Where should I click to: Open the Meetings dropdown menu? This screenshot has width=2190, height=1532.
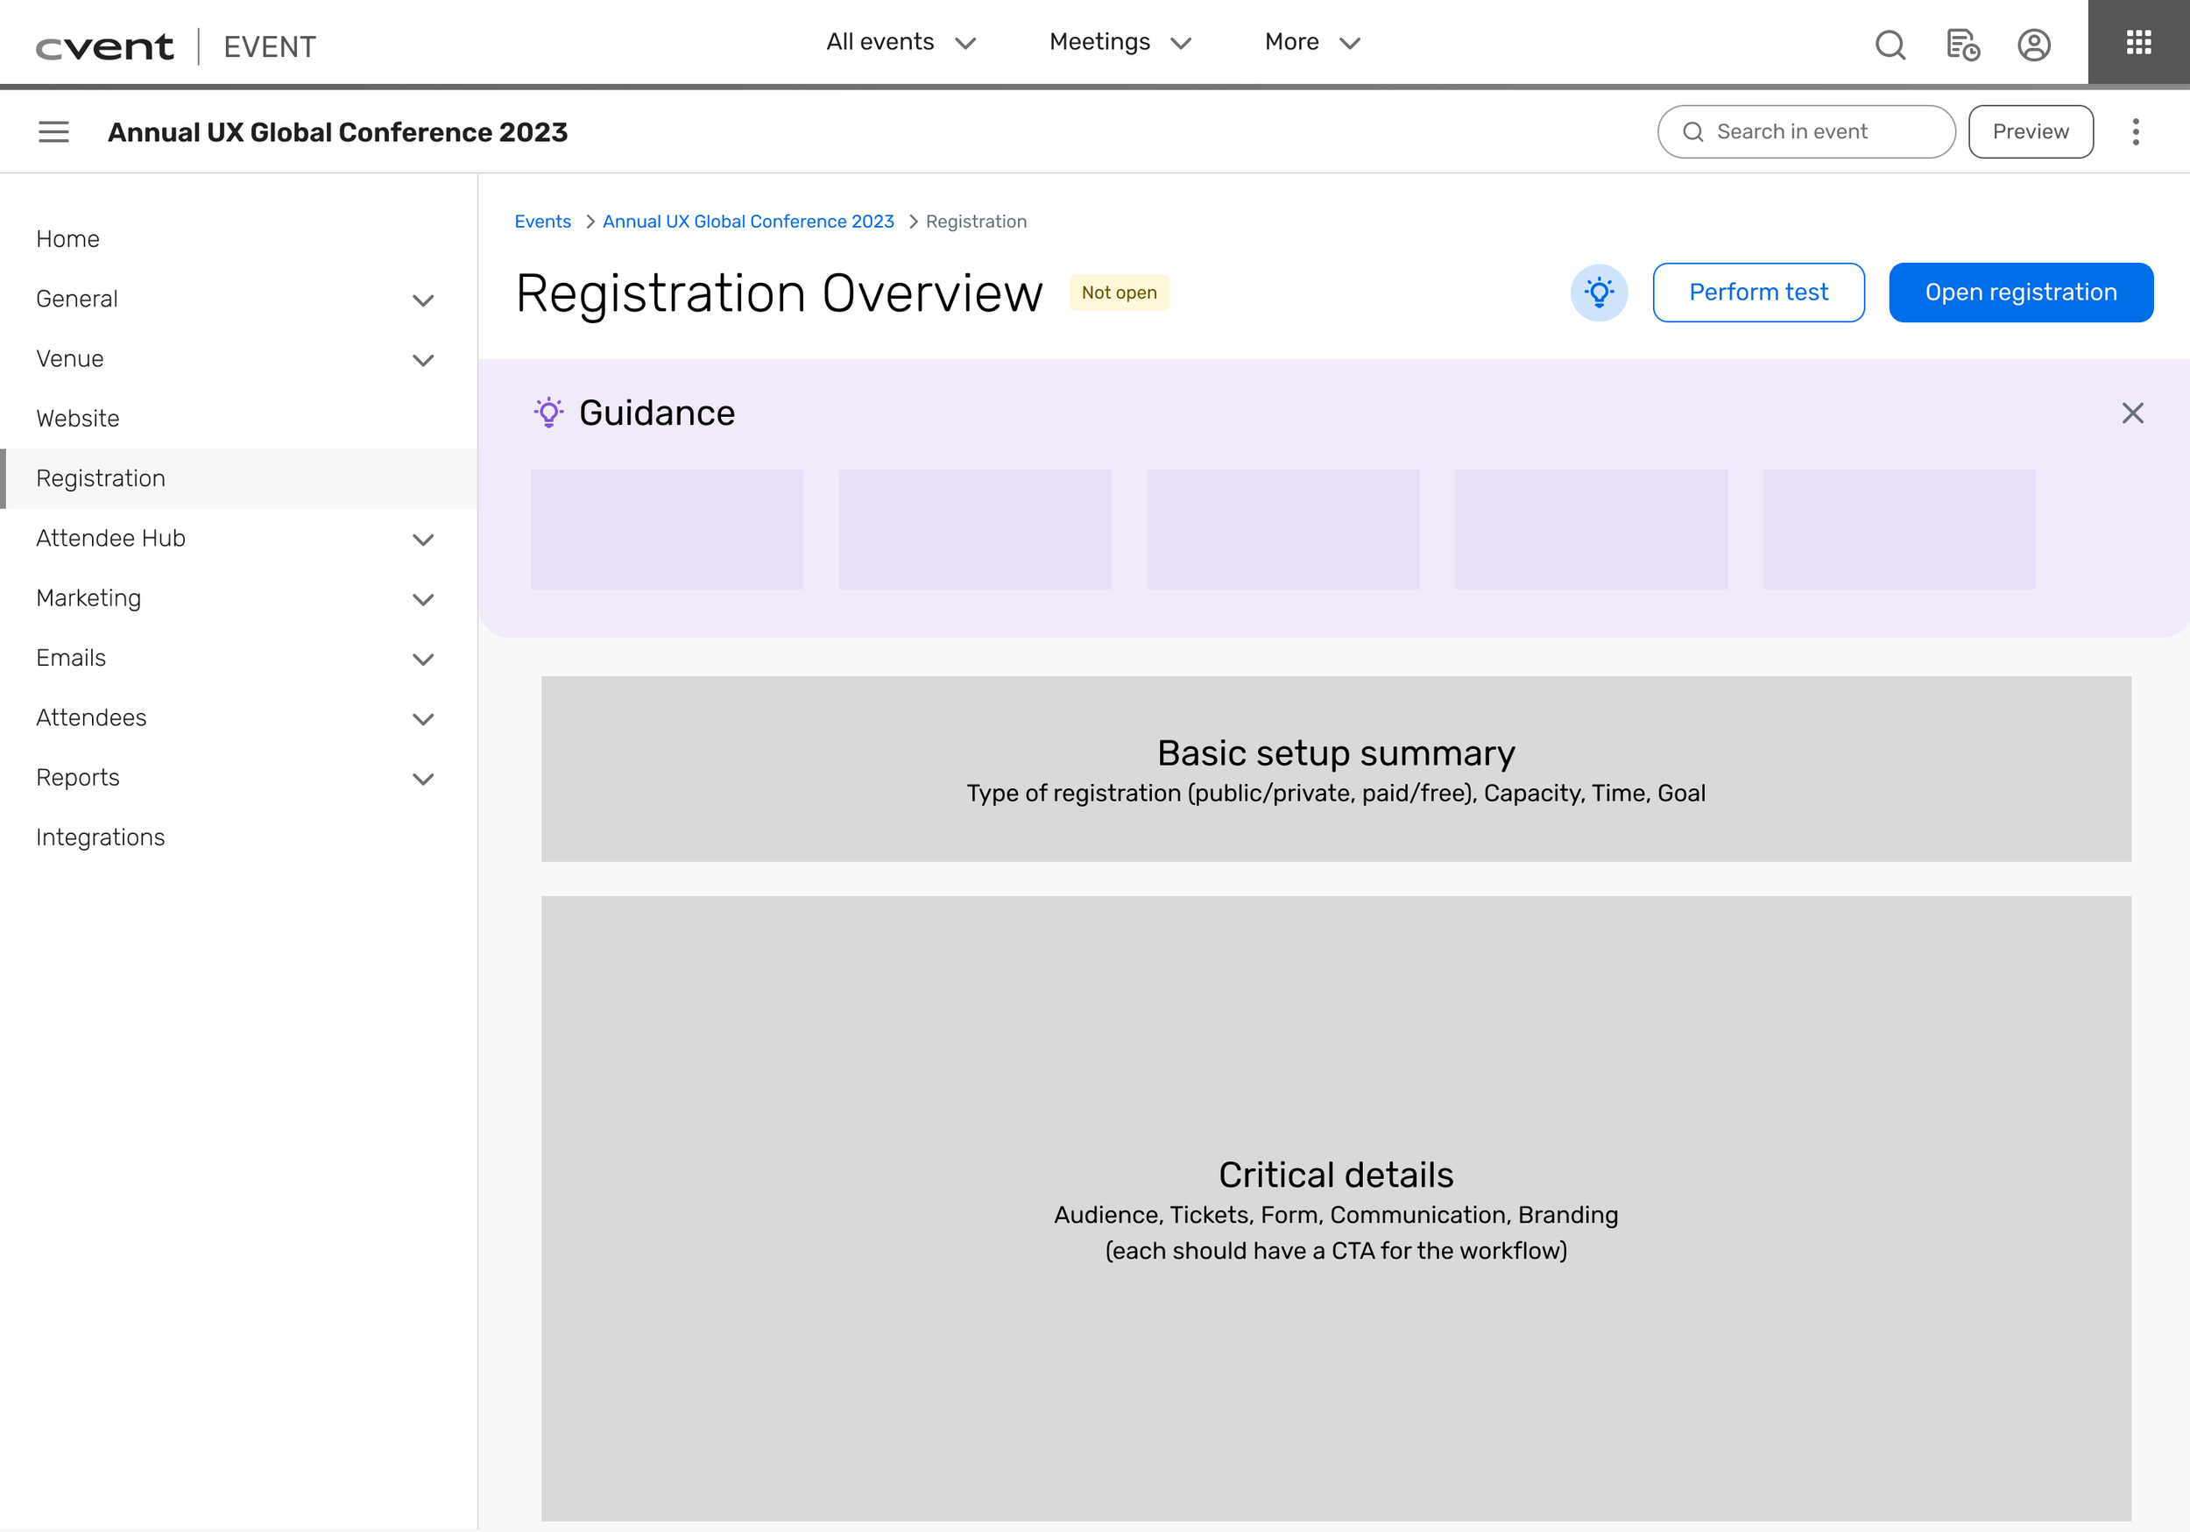click(x=1120, y=42)
